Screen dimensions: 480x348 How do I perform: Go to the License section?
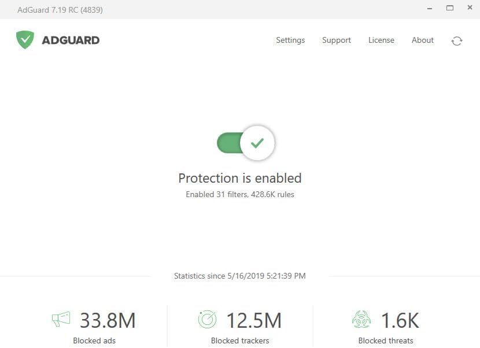(x=381, y=40)
